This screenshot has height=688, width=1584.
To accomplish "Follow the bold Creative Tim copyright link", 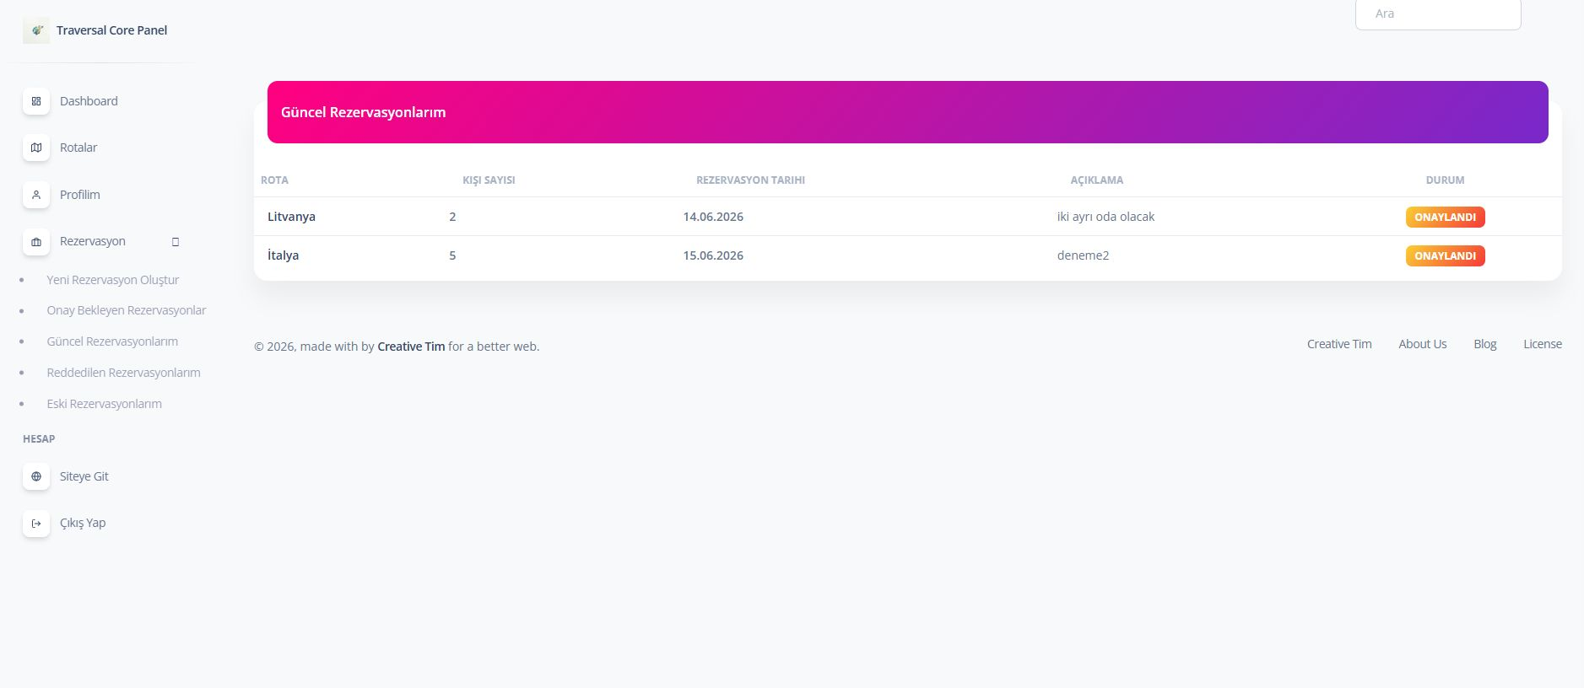I will pyautogui.click(x=411, y=347).
